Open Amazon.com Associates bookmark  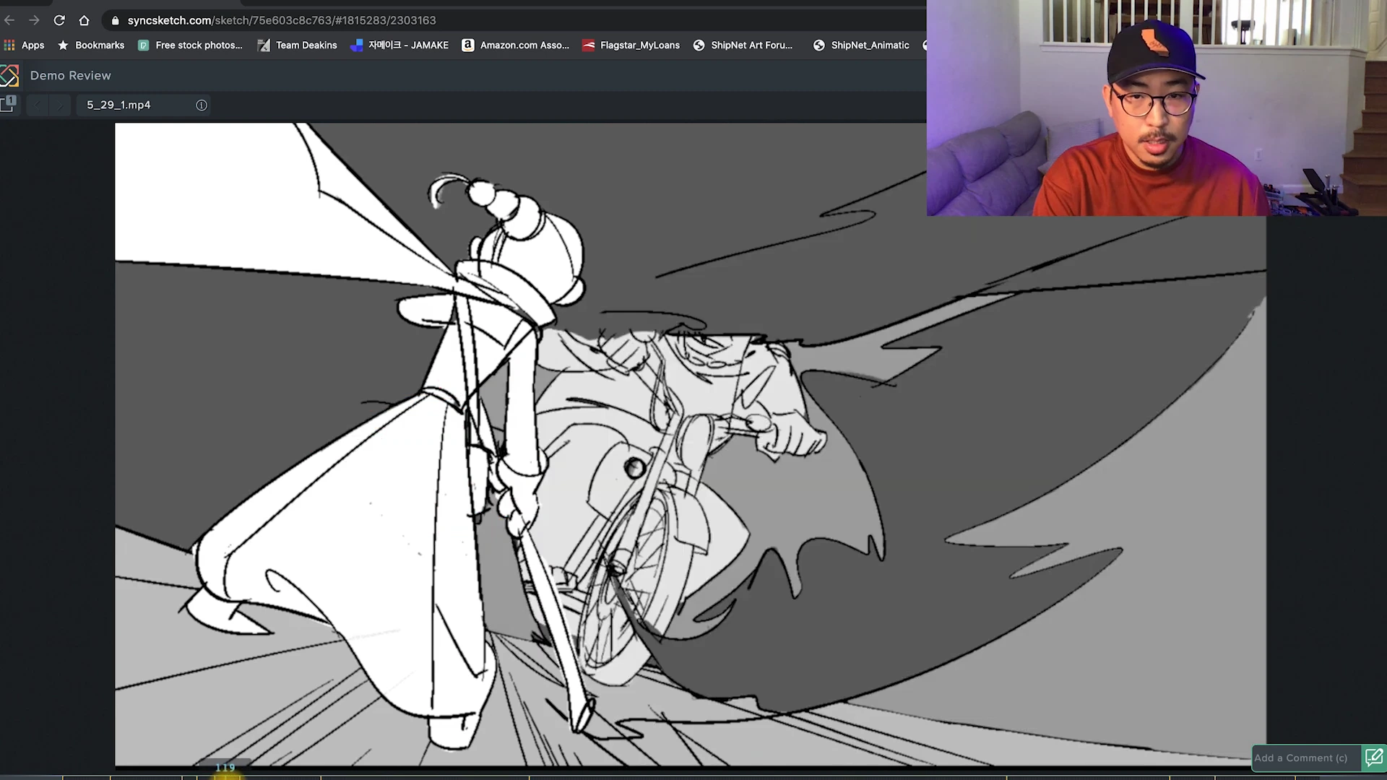tap(516, 45)
